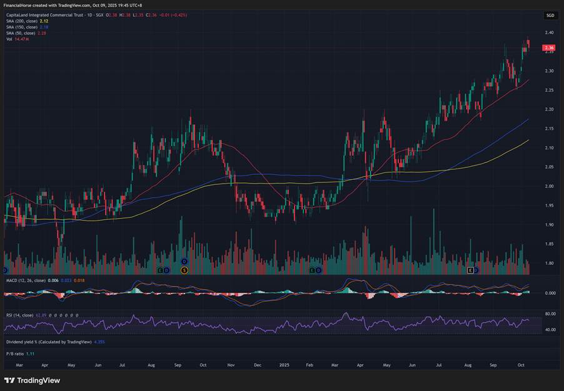This screenshot has height=391, width=564.
Task: Click the 2025 label on the time axis
Action: 285,364
